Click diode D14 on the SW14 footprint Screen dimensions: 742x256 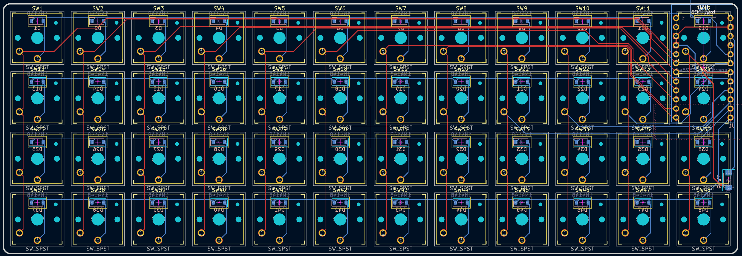coord(98,82)
